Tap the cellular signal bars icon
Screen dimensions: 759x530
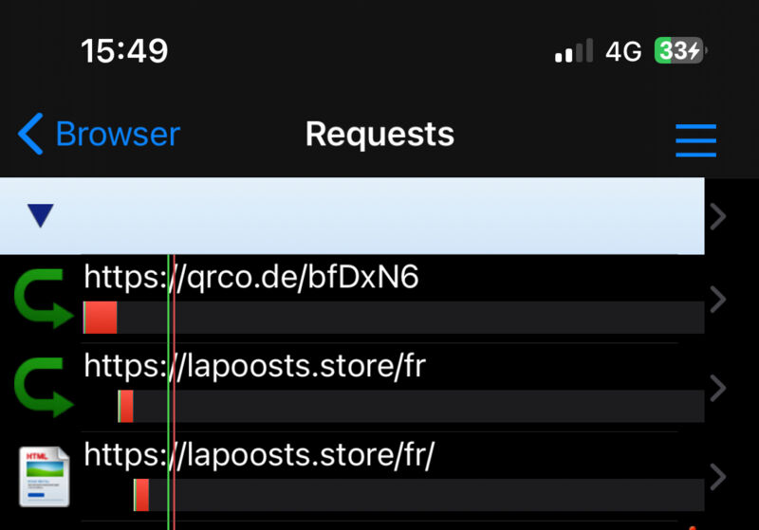[x=574, y=50]
